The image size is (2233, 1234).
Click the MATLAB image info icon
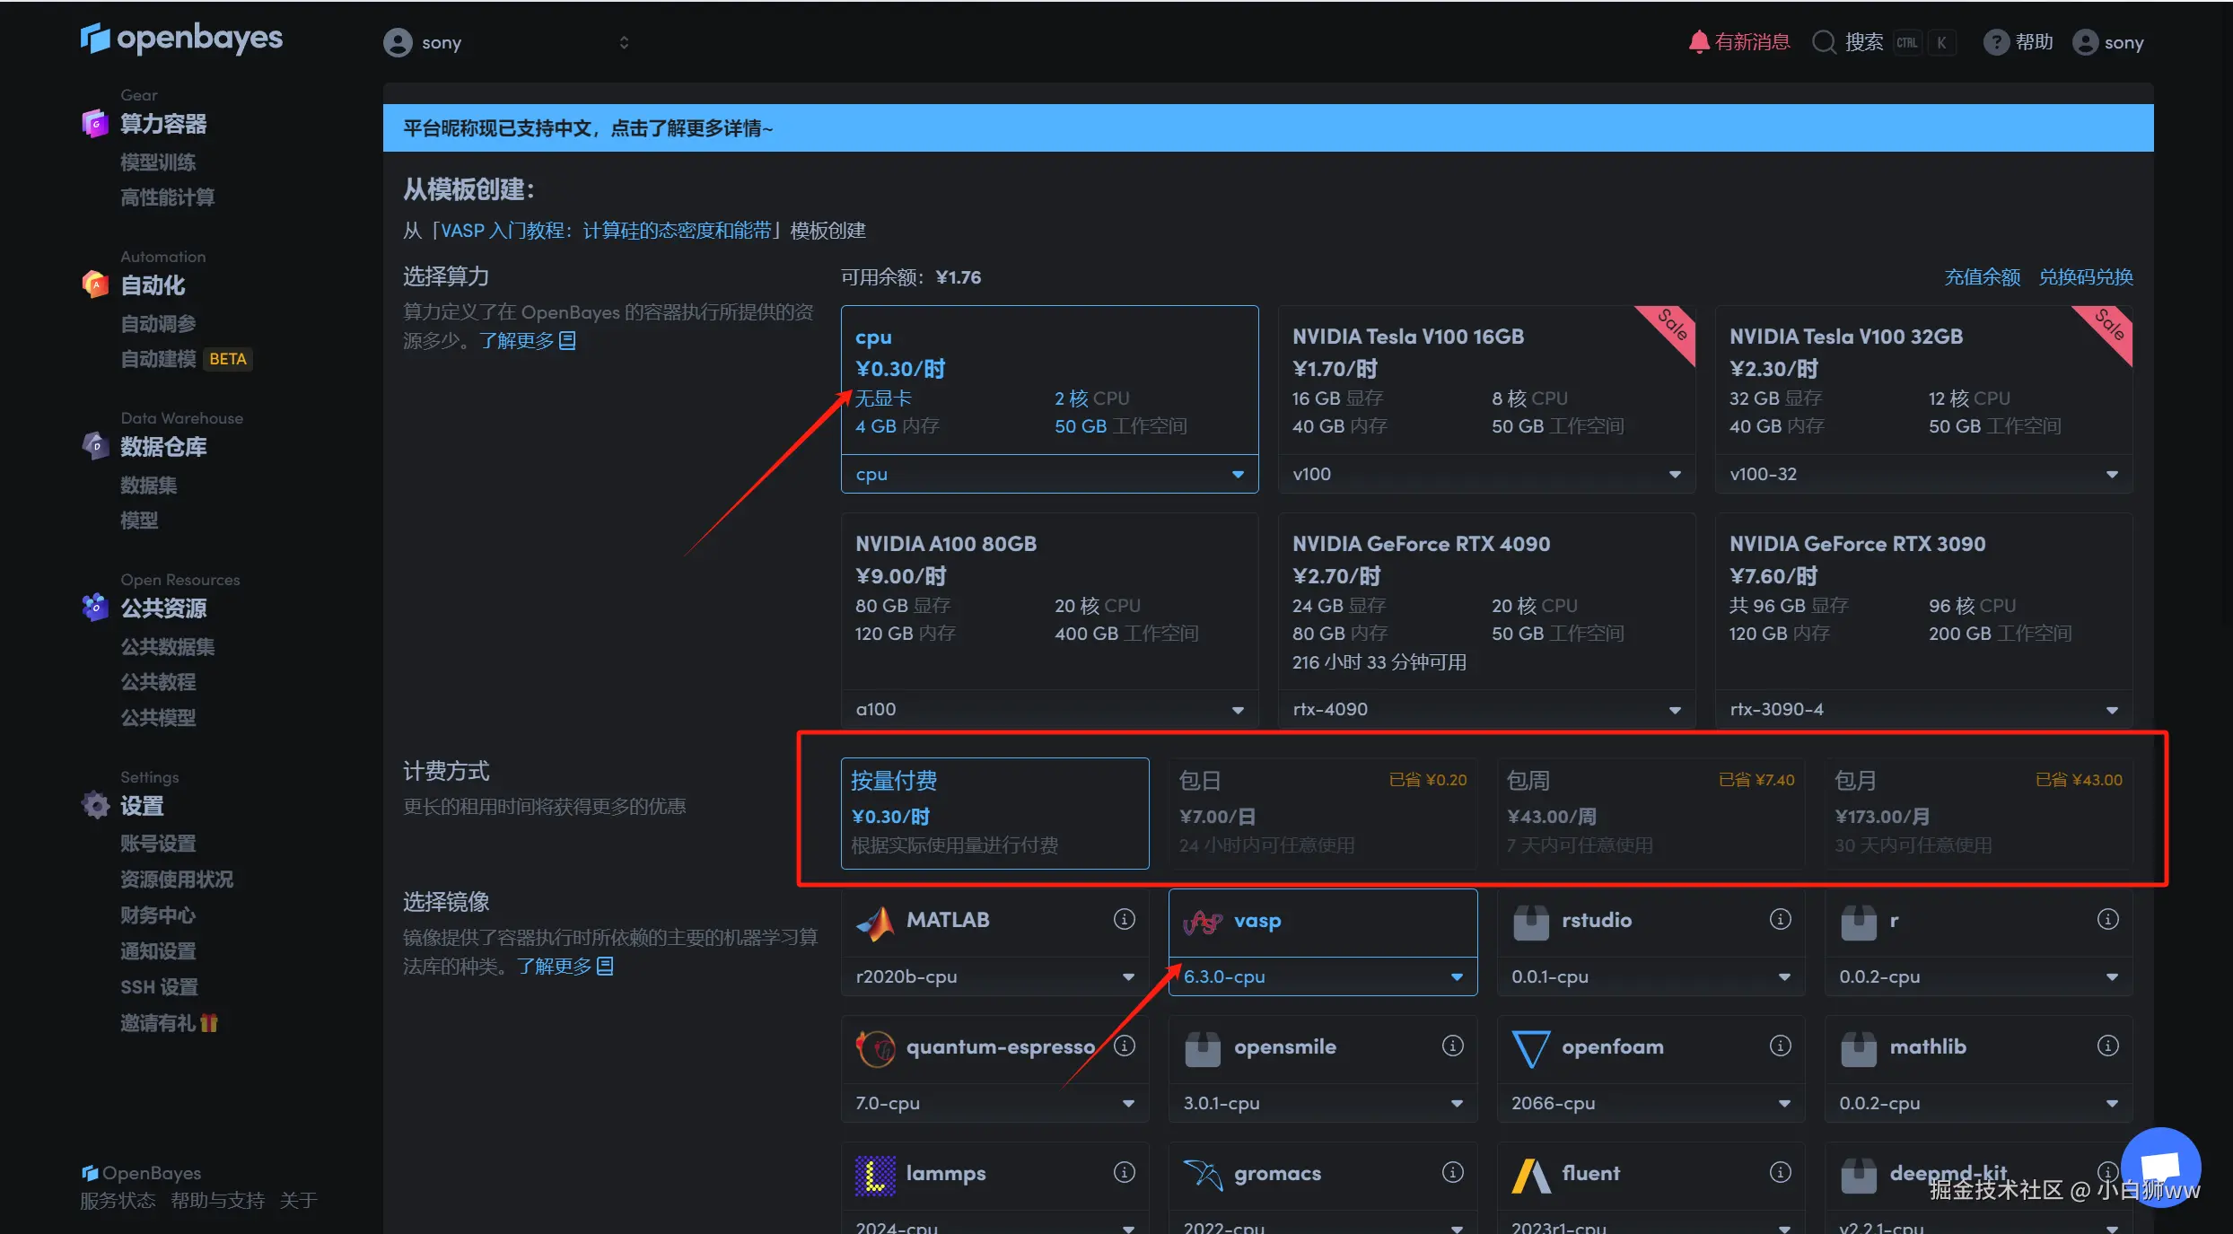point(1124,919)
